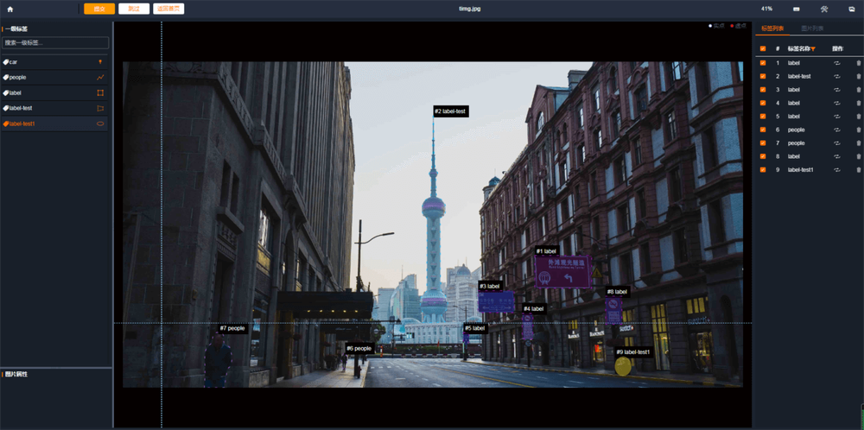Click the swap icon for row 6 people
The image size is (864, 430).
click(836, 130)
